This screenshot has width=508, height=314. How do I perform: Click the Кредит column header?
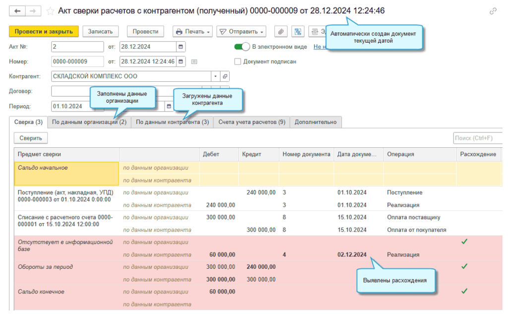point(258,155)
